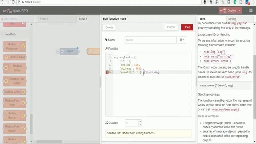
Task: Cancel editing the function node
Action: pos(171,27)
